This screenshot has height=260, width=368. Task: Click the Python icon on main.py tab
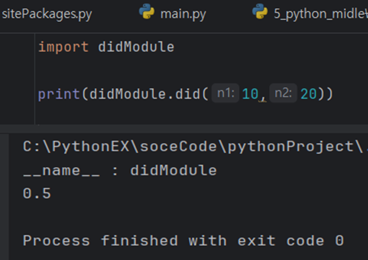tap(147, 11)
